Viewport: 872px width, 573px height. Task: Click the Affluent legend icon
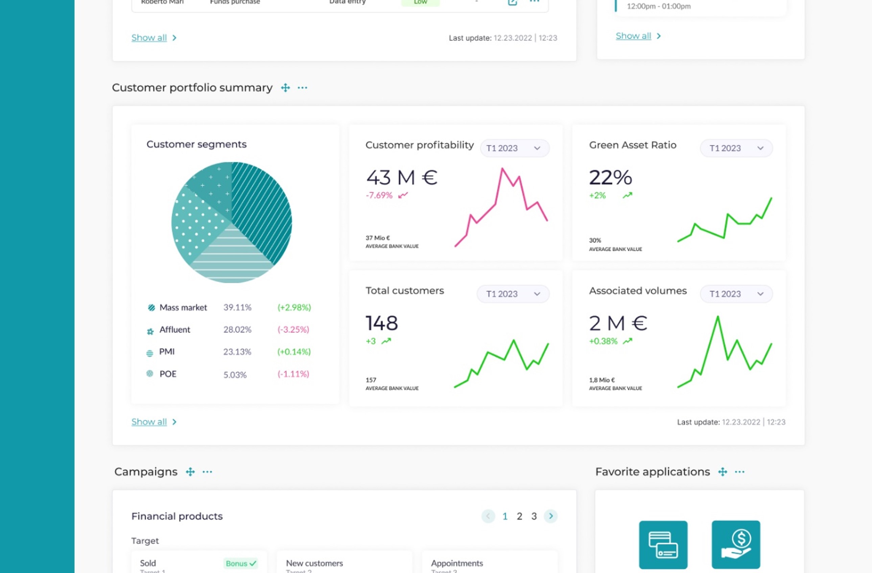pos(150,332)
